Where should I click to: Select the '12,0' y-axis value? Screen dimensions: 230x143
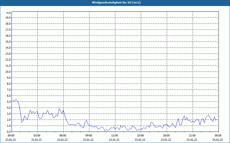(x=8, y=60)
